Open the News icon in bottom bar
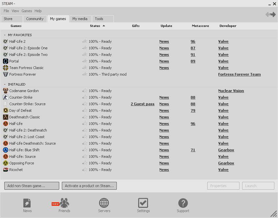Viewport: 278px width, 218px height. (x=27, y=203)
